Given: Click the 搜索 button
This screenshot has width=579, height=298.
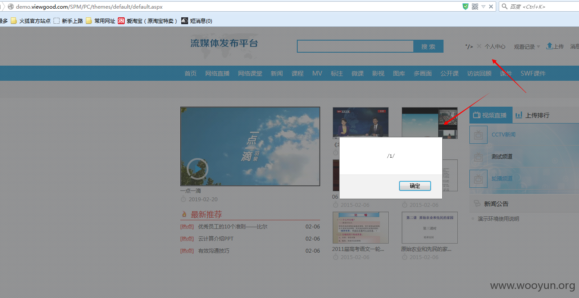Looking at the screenshot, I should tap(428, 47).
